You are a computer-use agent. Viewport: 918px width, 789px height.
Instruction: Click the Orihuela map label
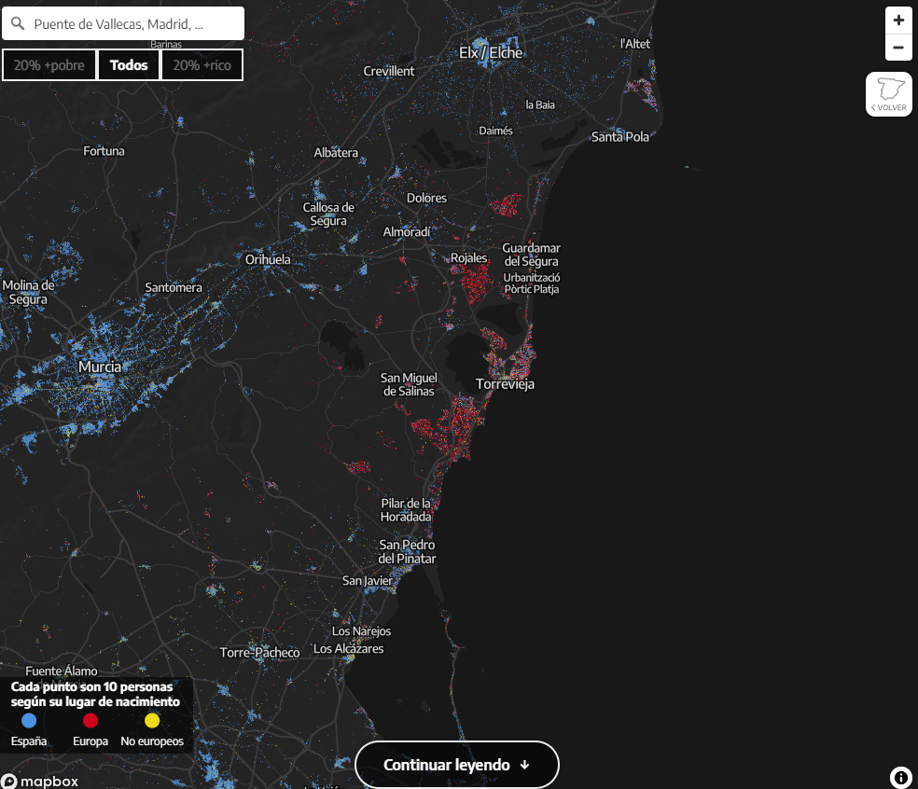268,259
